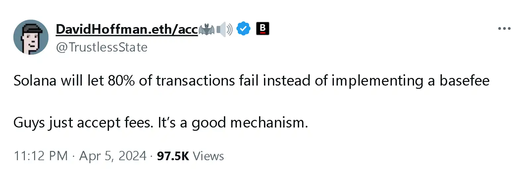
Task: Click the word basefee in tweet
Action: point(464,81)
